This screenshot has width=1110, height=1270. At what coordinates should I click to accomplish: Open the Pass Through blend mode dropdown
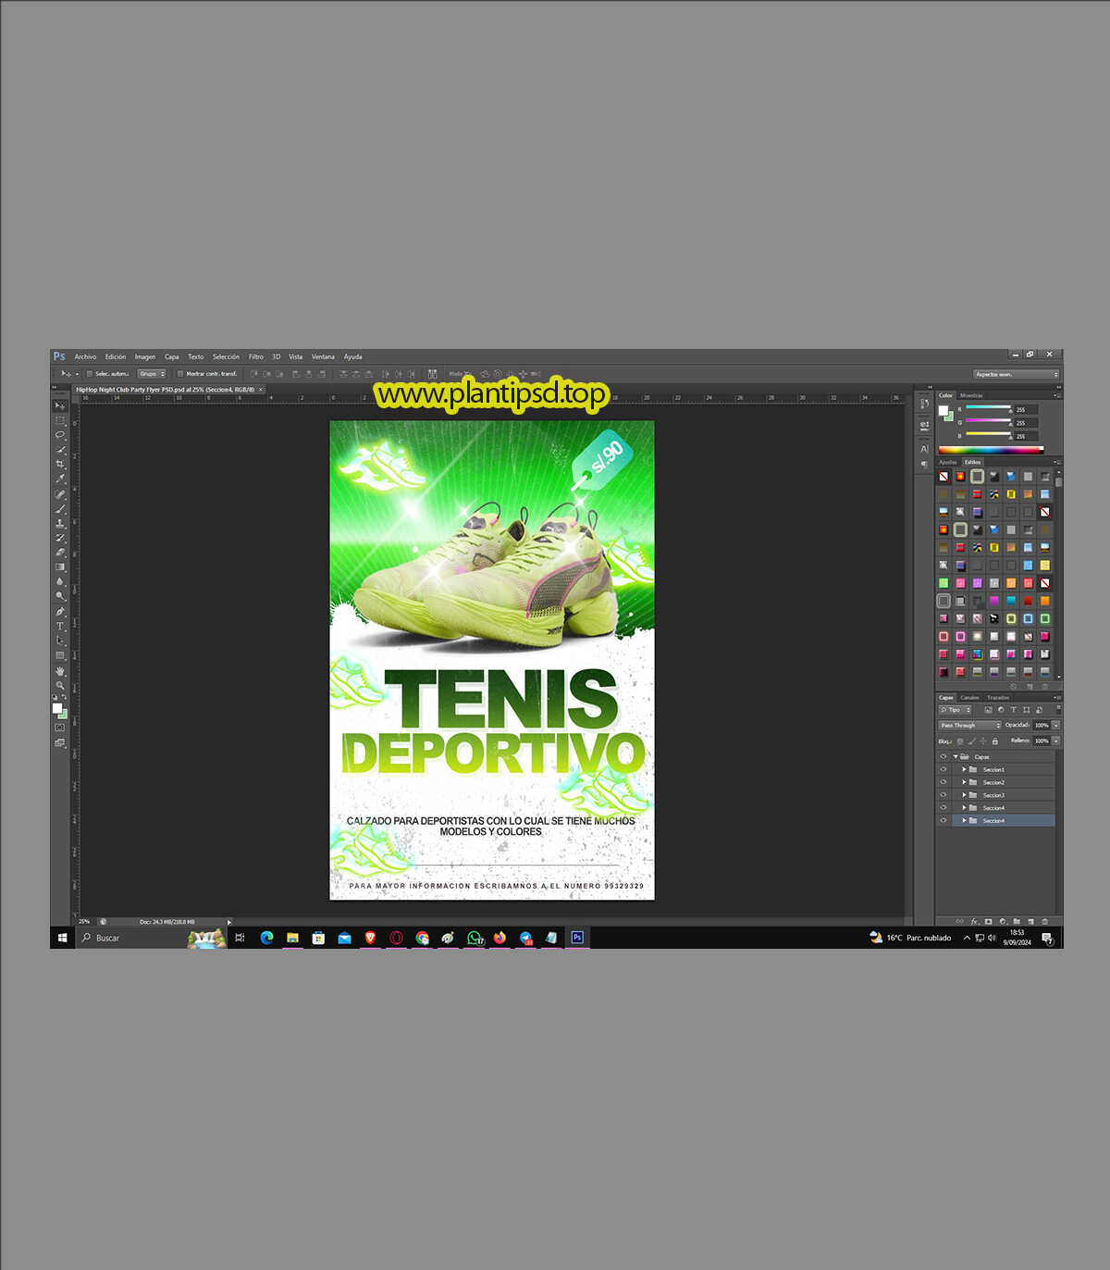(970, 726)
